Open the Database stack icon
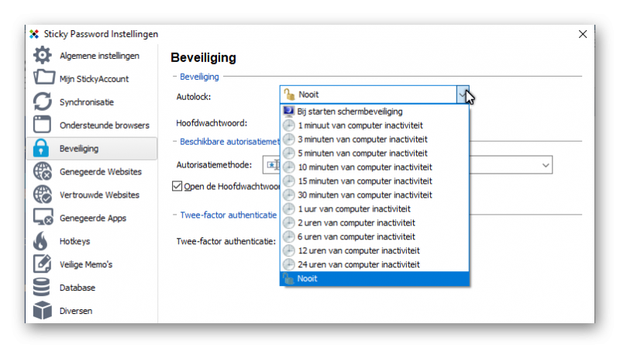This screenshot has height=348, width=620. click(43, 288)
